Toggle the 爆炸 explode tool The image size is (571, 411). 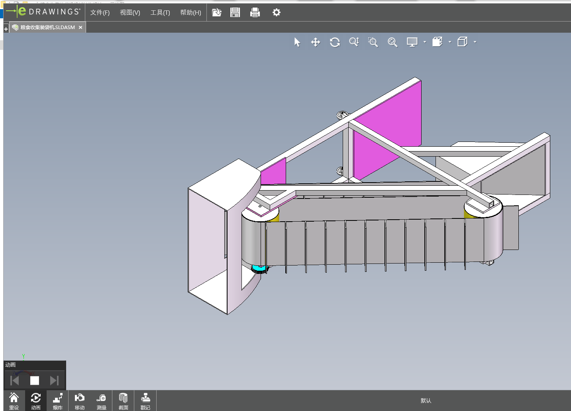click(x=58, y=401)
